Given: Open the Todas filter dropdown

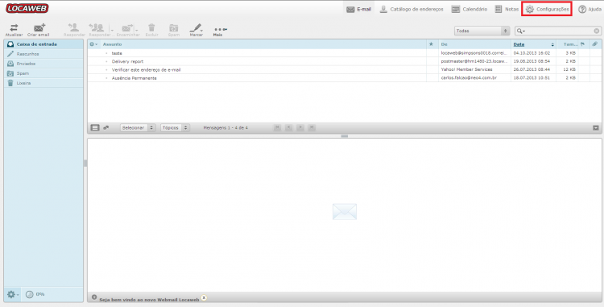Looking at the screenshot, I should (x=482, y=31).
